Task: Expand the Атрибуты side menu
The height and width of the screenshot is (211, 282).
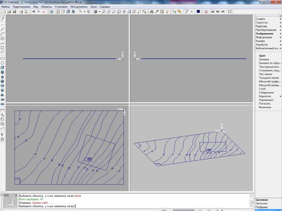Action: coord(268,45)
